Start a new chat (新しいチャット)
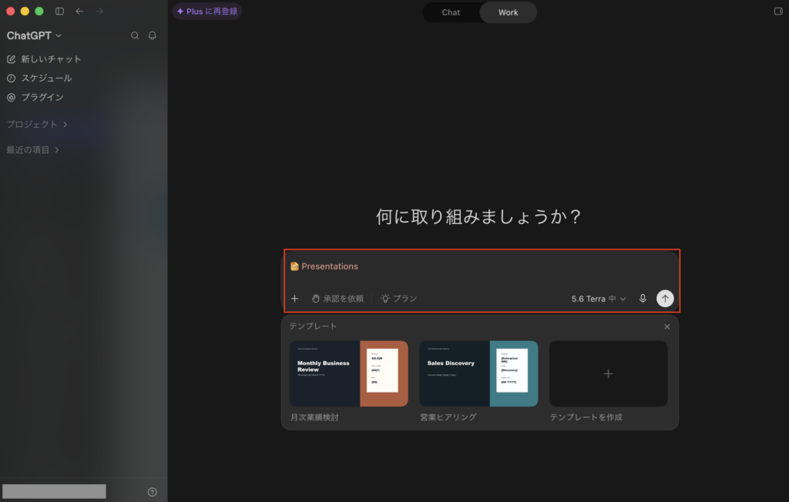 pyautogui.click(x=44, y=59)
